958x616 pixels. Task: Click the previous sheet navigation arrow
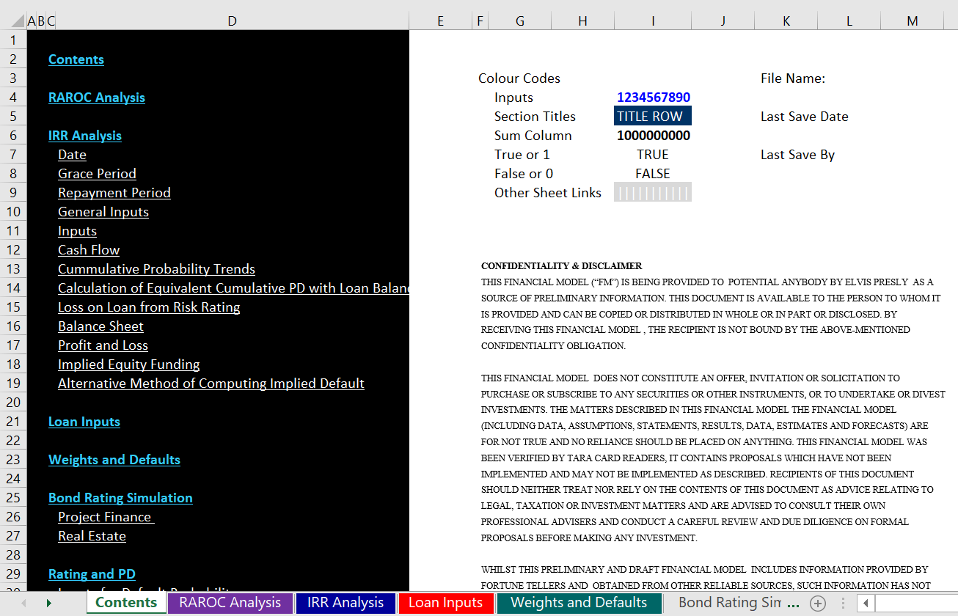click(23, 603)
